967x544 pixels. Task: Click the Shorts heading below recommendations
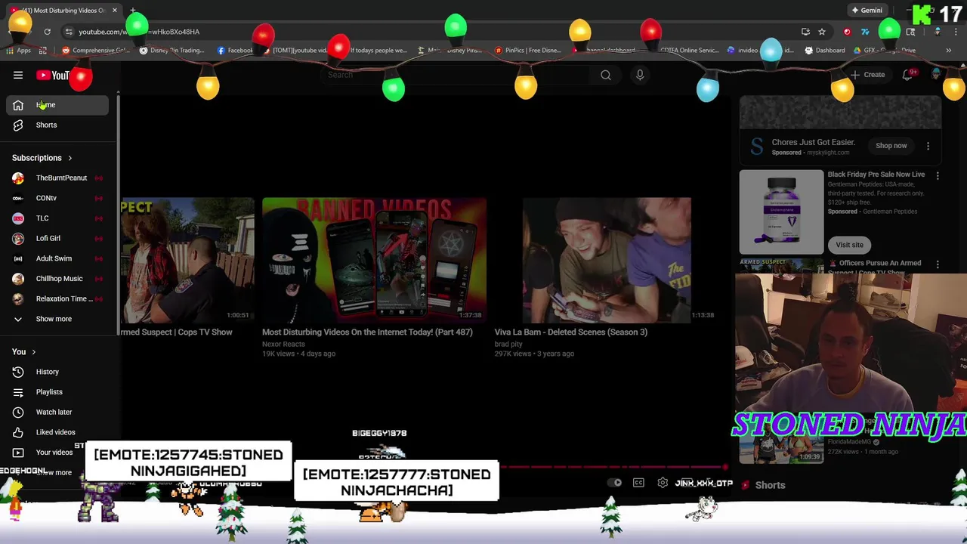tap(770, 485)
